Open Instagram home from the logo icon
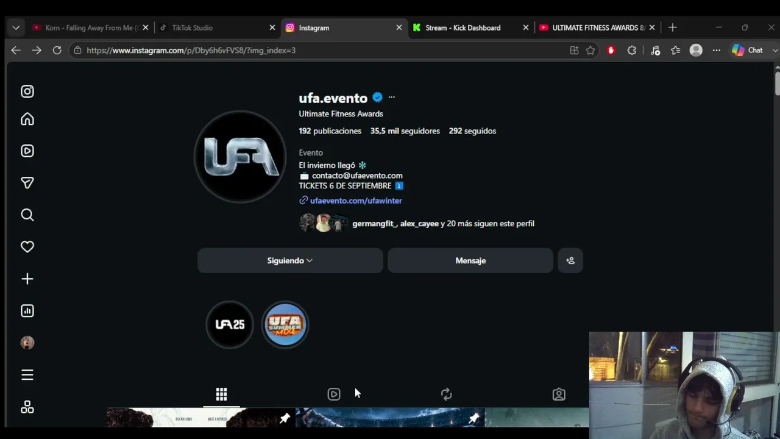This screenshot has width=780, height=439. coord(27,91)
